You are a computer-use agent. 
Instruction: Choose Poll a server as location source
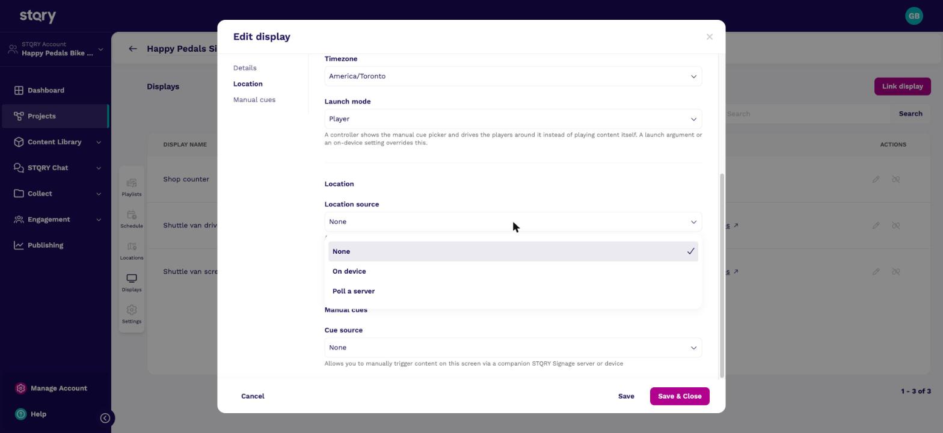point(513,291)
